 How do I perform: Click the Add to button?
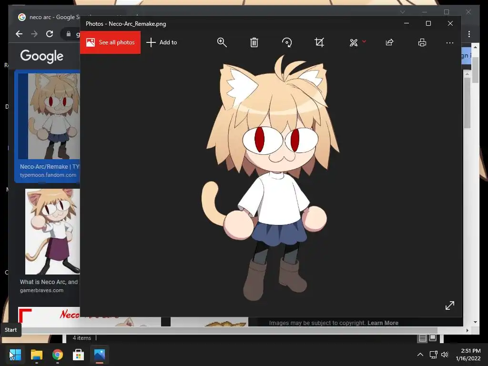pos(162,42)
